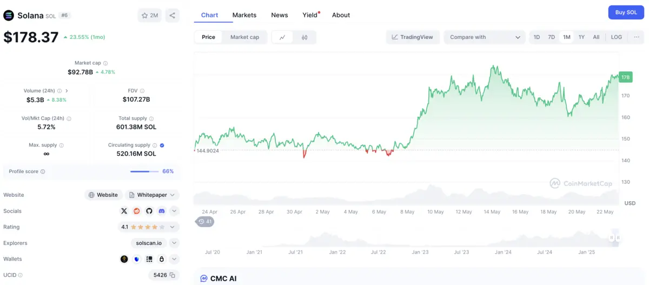Image resolution: width=649 pixels, height=285 pixels.
Task: Click the 66% profile score value
Action: (168, 171)
